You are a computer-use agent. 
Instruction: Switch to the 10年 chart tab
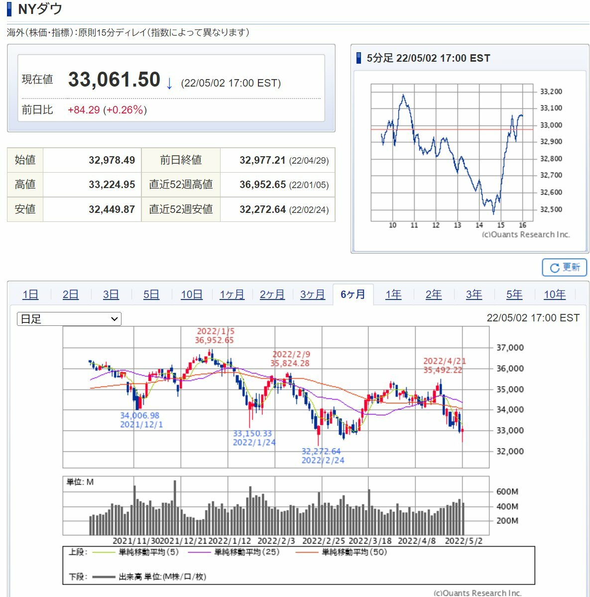pos(555,295)
